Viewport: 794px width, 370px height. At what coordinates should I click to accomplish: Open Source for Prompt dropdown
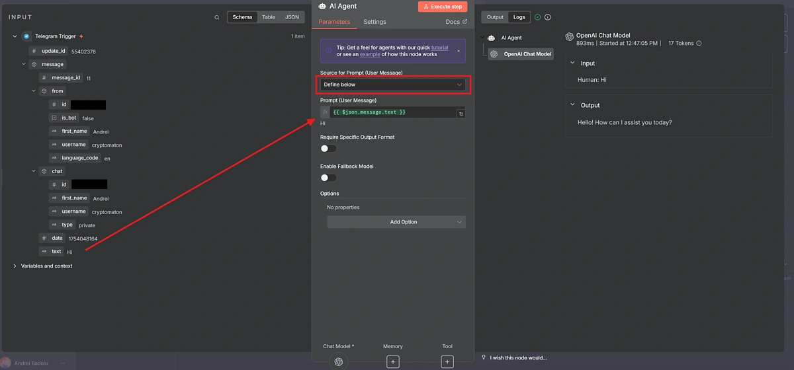393,85
